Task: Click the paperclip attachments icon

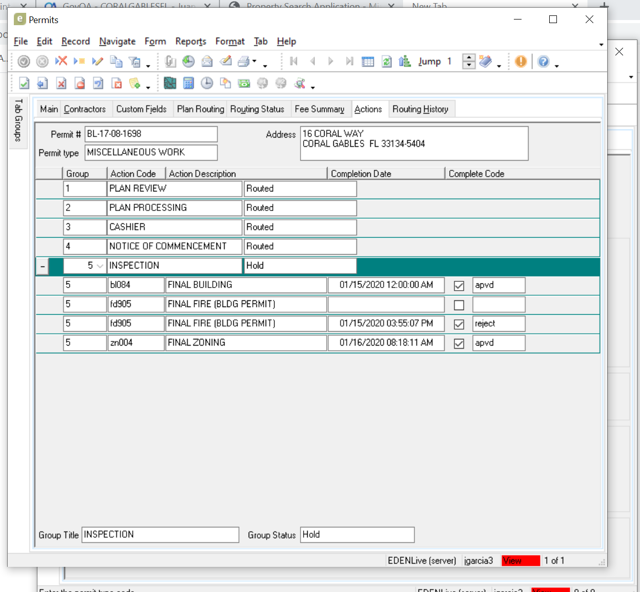Action: point(170,62)
